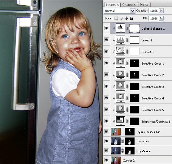
Task: Click the lock image pixels brush icon
Action: tap(121, 18)
